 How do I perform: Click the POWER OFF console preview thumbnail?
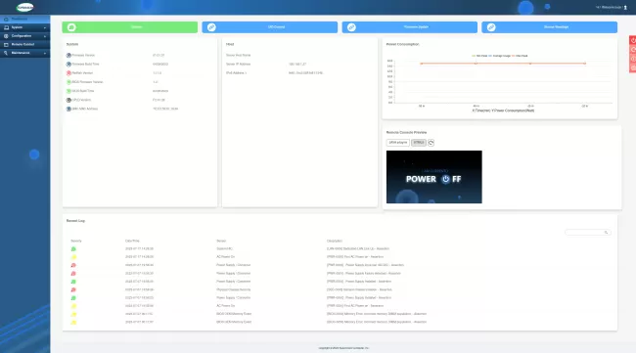(434, 177)
